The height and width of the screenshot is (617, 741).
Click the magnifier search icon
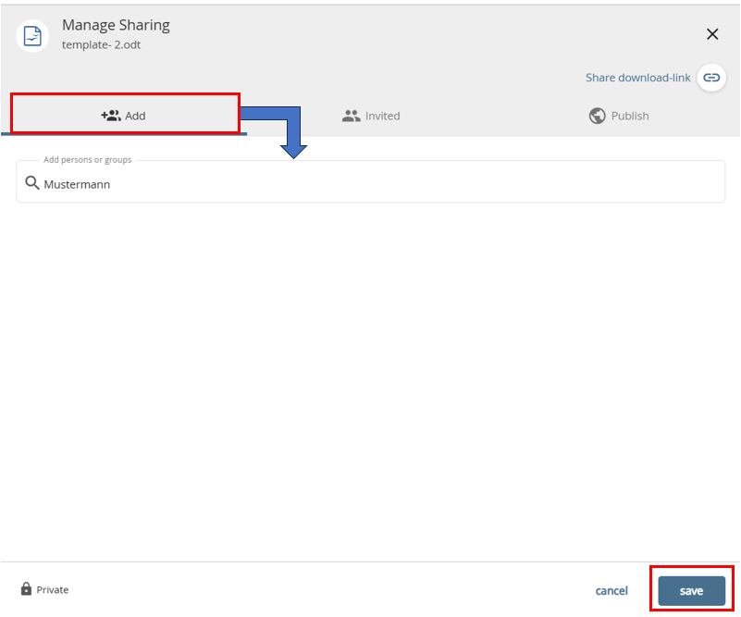(x=31, y=183)
